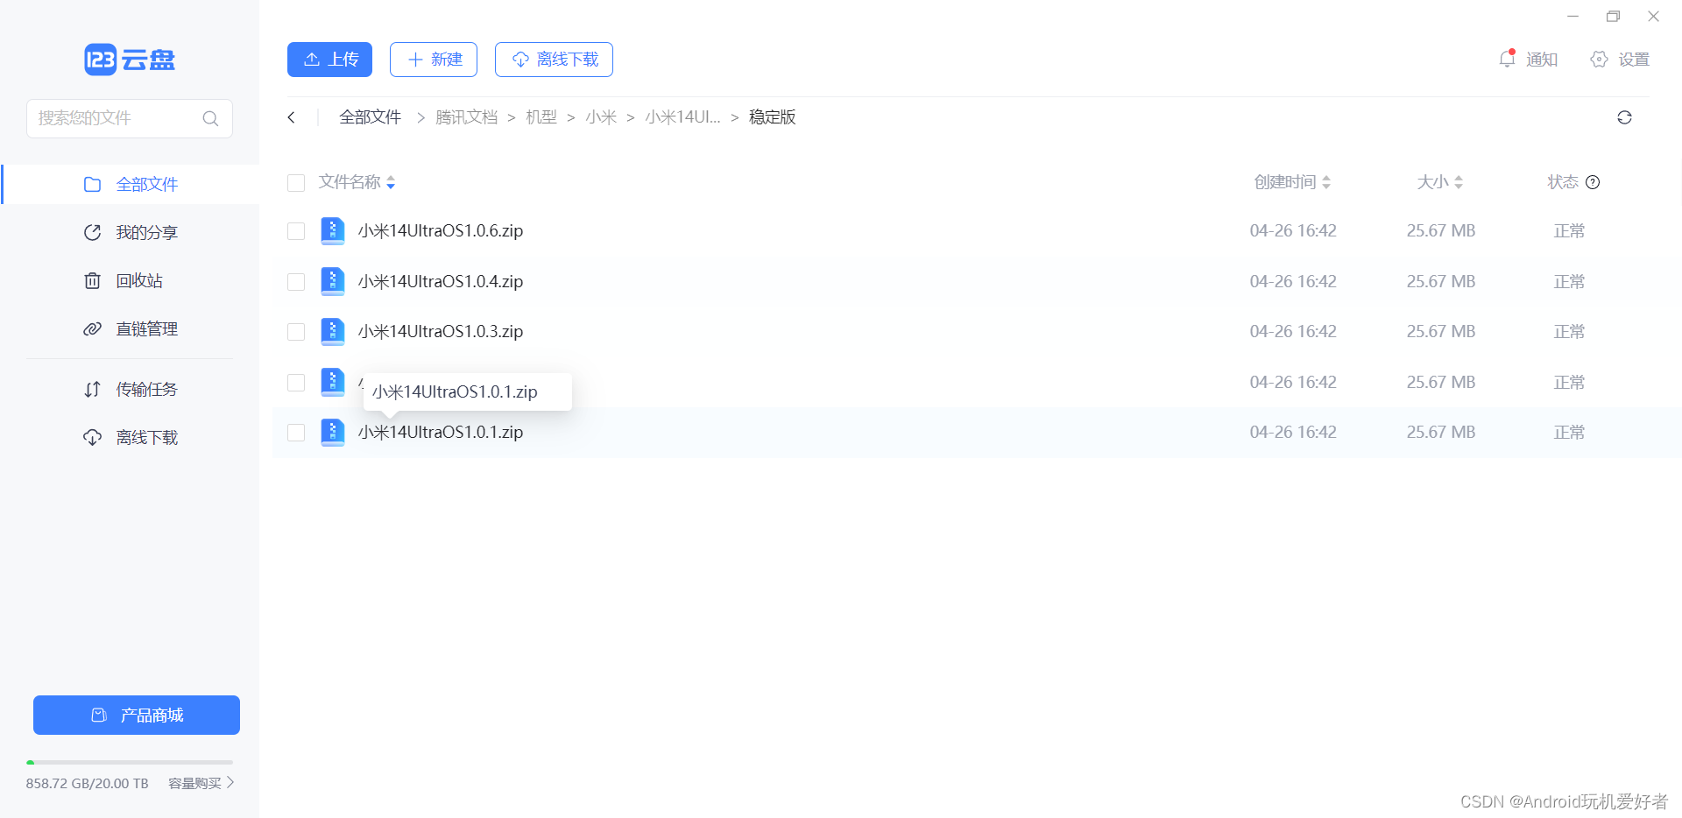Click the zip icon of 小米14UltraOS1.0.6.zip

(332, 230)
